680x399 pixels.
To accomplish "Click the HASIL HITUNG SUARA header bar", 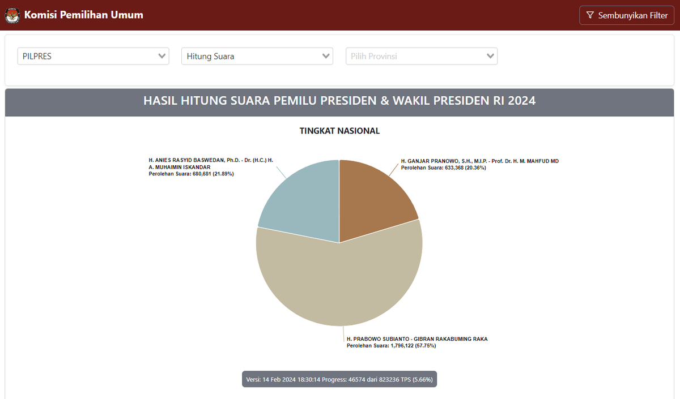I will [x=339, y=101].
